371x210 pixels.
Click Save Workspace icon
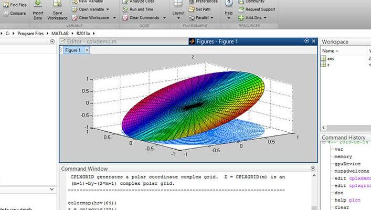click(57, 4)
